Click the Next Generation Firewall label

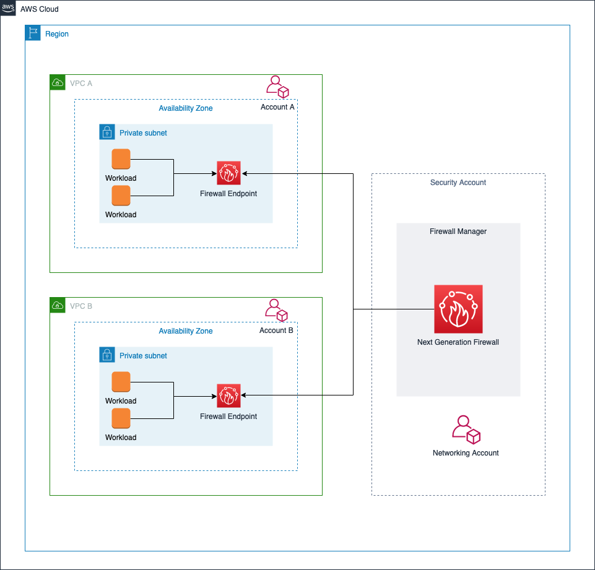pos(458,342)
